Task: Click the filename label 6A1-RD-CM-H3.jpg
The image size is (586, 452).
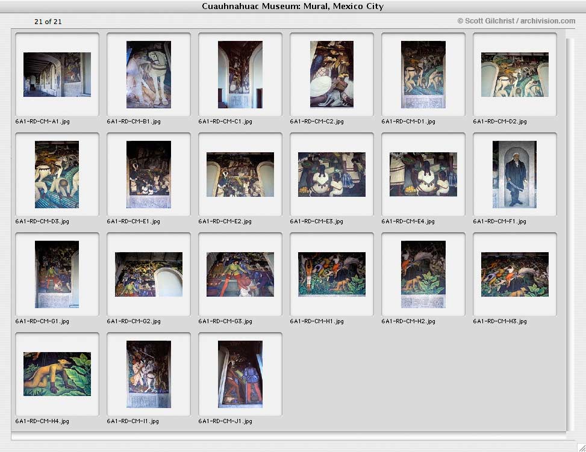Action: pos(500,321)
